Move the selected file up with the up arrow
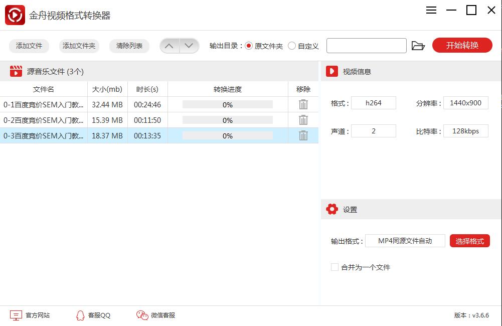This screenshot has height=326, width=502. pos(170,46)
